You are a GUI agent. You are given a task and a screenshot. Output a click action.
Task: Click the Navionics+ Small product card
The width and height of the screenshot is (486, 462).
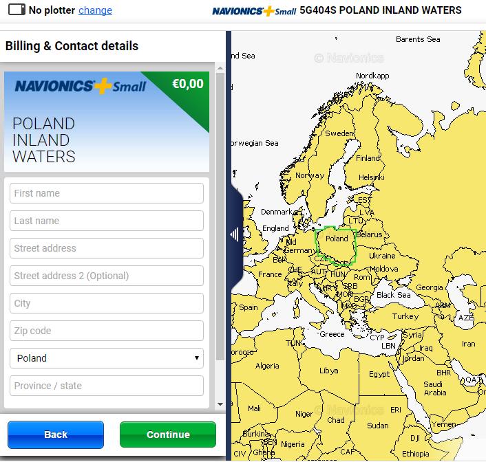click(x=107, y=122)
